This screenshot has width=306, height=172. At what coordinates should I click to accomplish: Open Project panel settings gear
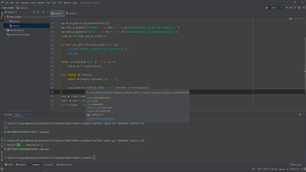(43, 12)
